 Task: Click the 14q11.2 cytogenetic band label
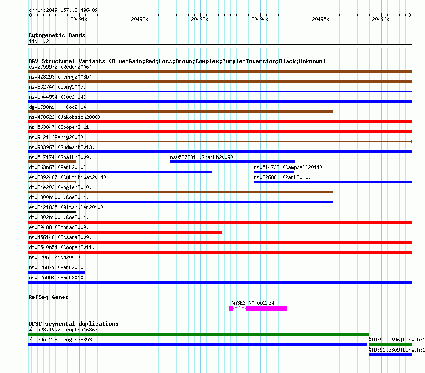coord(39,41)
